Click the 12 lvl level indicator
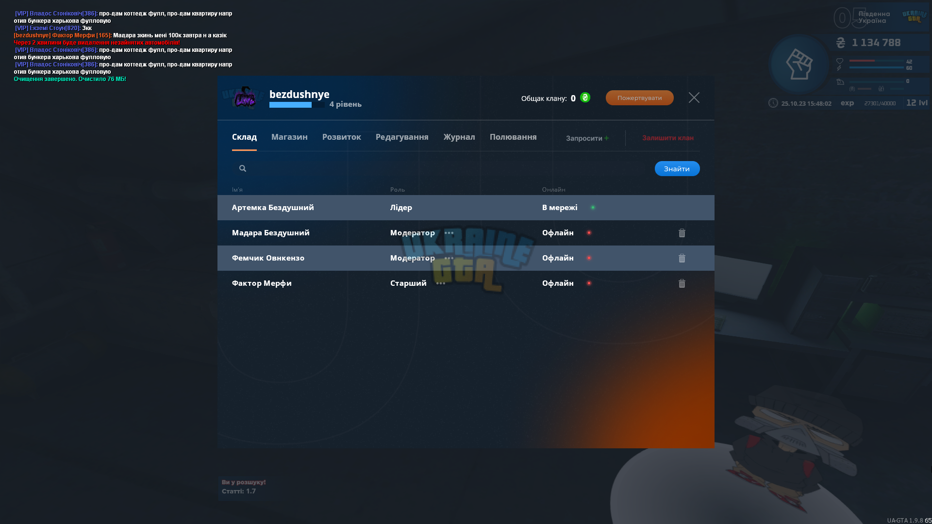This screenshot has width=932, height=524. pyautogui.click(x=917, y=103)
